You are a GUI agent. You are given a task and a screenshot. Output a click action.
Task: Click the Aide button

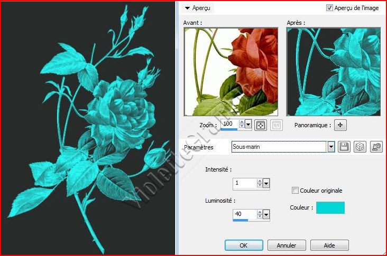tap(329, 245)
